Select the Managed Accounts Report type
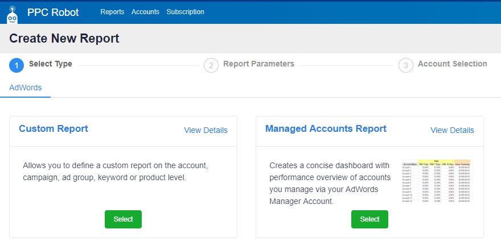Screen dimensions: 501x250 (x=369, y=219)
